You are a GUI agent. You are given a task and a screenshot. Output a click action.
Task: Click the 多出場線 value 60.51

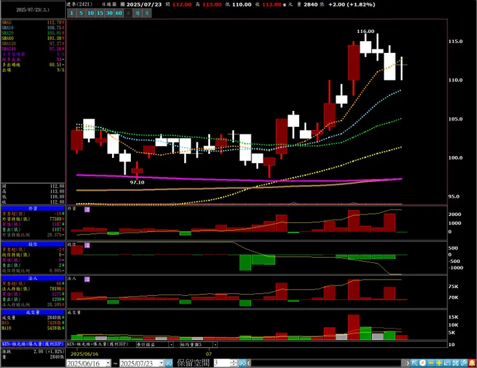(56, 64)
